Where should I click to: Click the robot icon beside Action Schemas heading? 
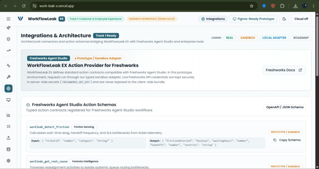[x=28, y=105]
